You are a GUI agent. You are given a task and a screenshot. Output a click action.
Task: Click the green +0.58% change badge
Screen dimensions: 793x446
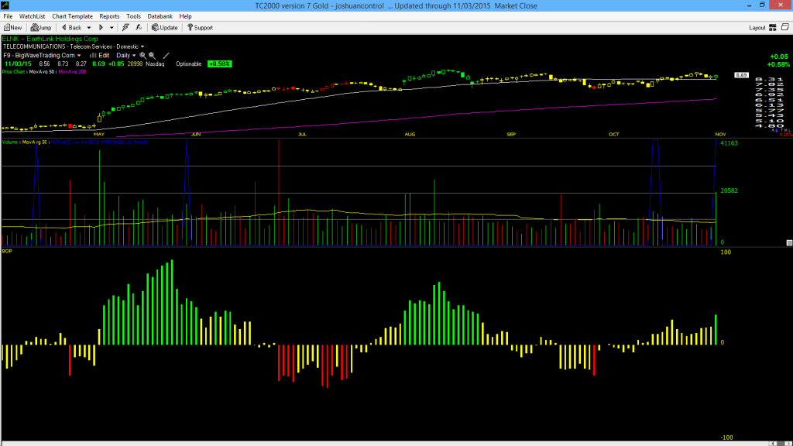tap(220, 63)
